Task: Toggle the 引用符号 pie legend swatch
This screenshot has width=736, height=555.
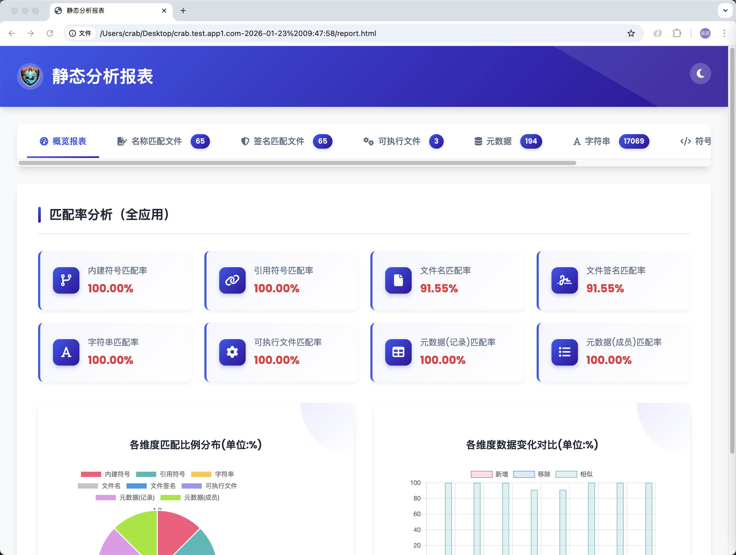Action: click(x=146, y=474)
